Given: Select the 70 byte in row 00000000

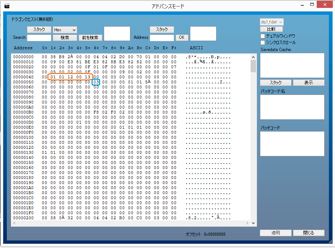Looking at the screenshot, I should pyautogui.click(x=139, y=57).
